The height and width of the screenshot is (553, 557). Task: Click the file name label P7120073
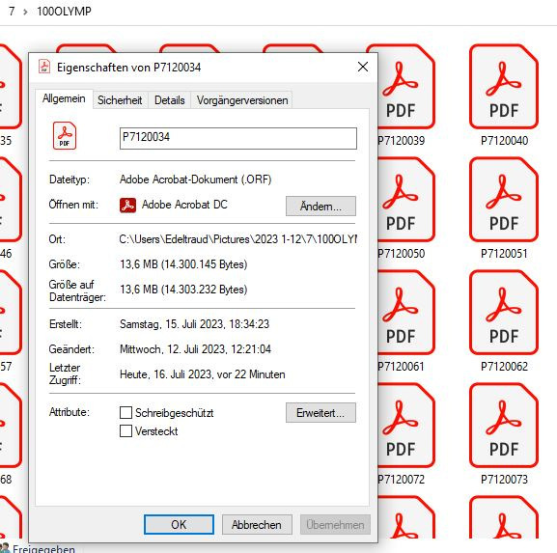(x=504, y=480)
